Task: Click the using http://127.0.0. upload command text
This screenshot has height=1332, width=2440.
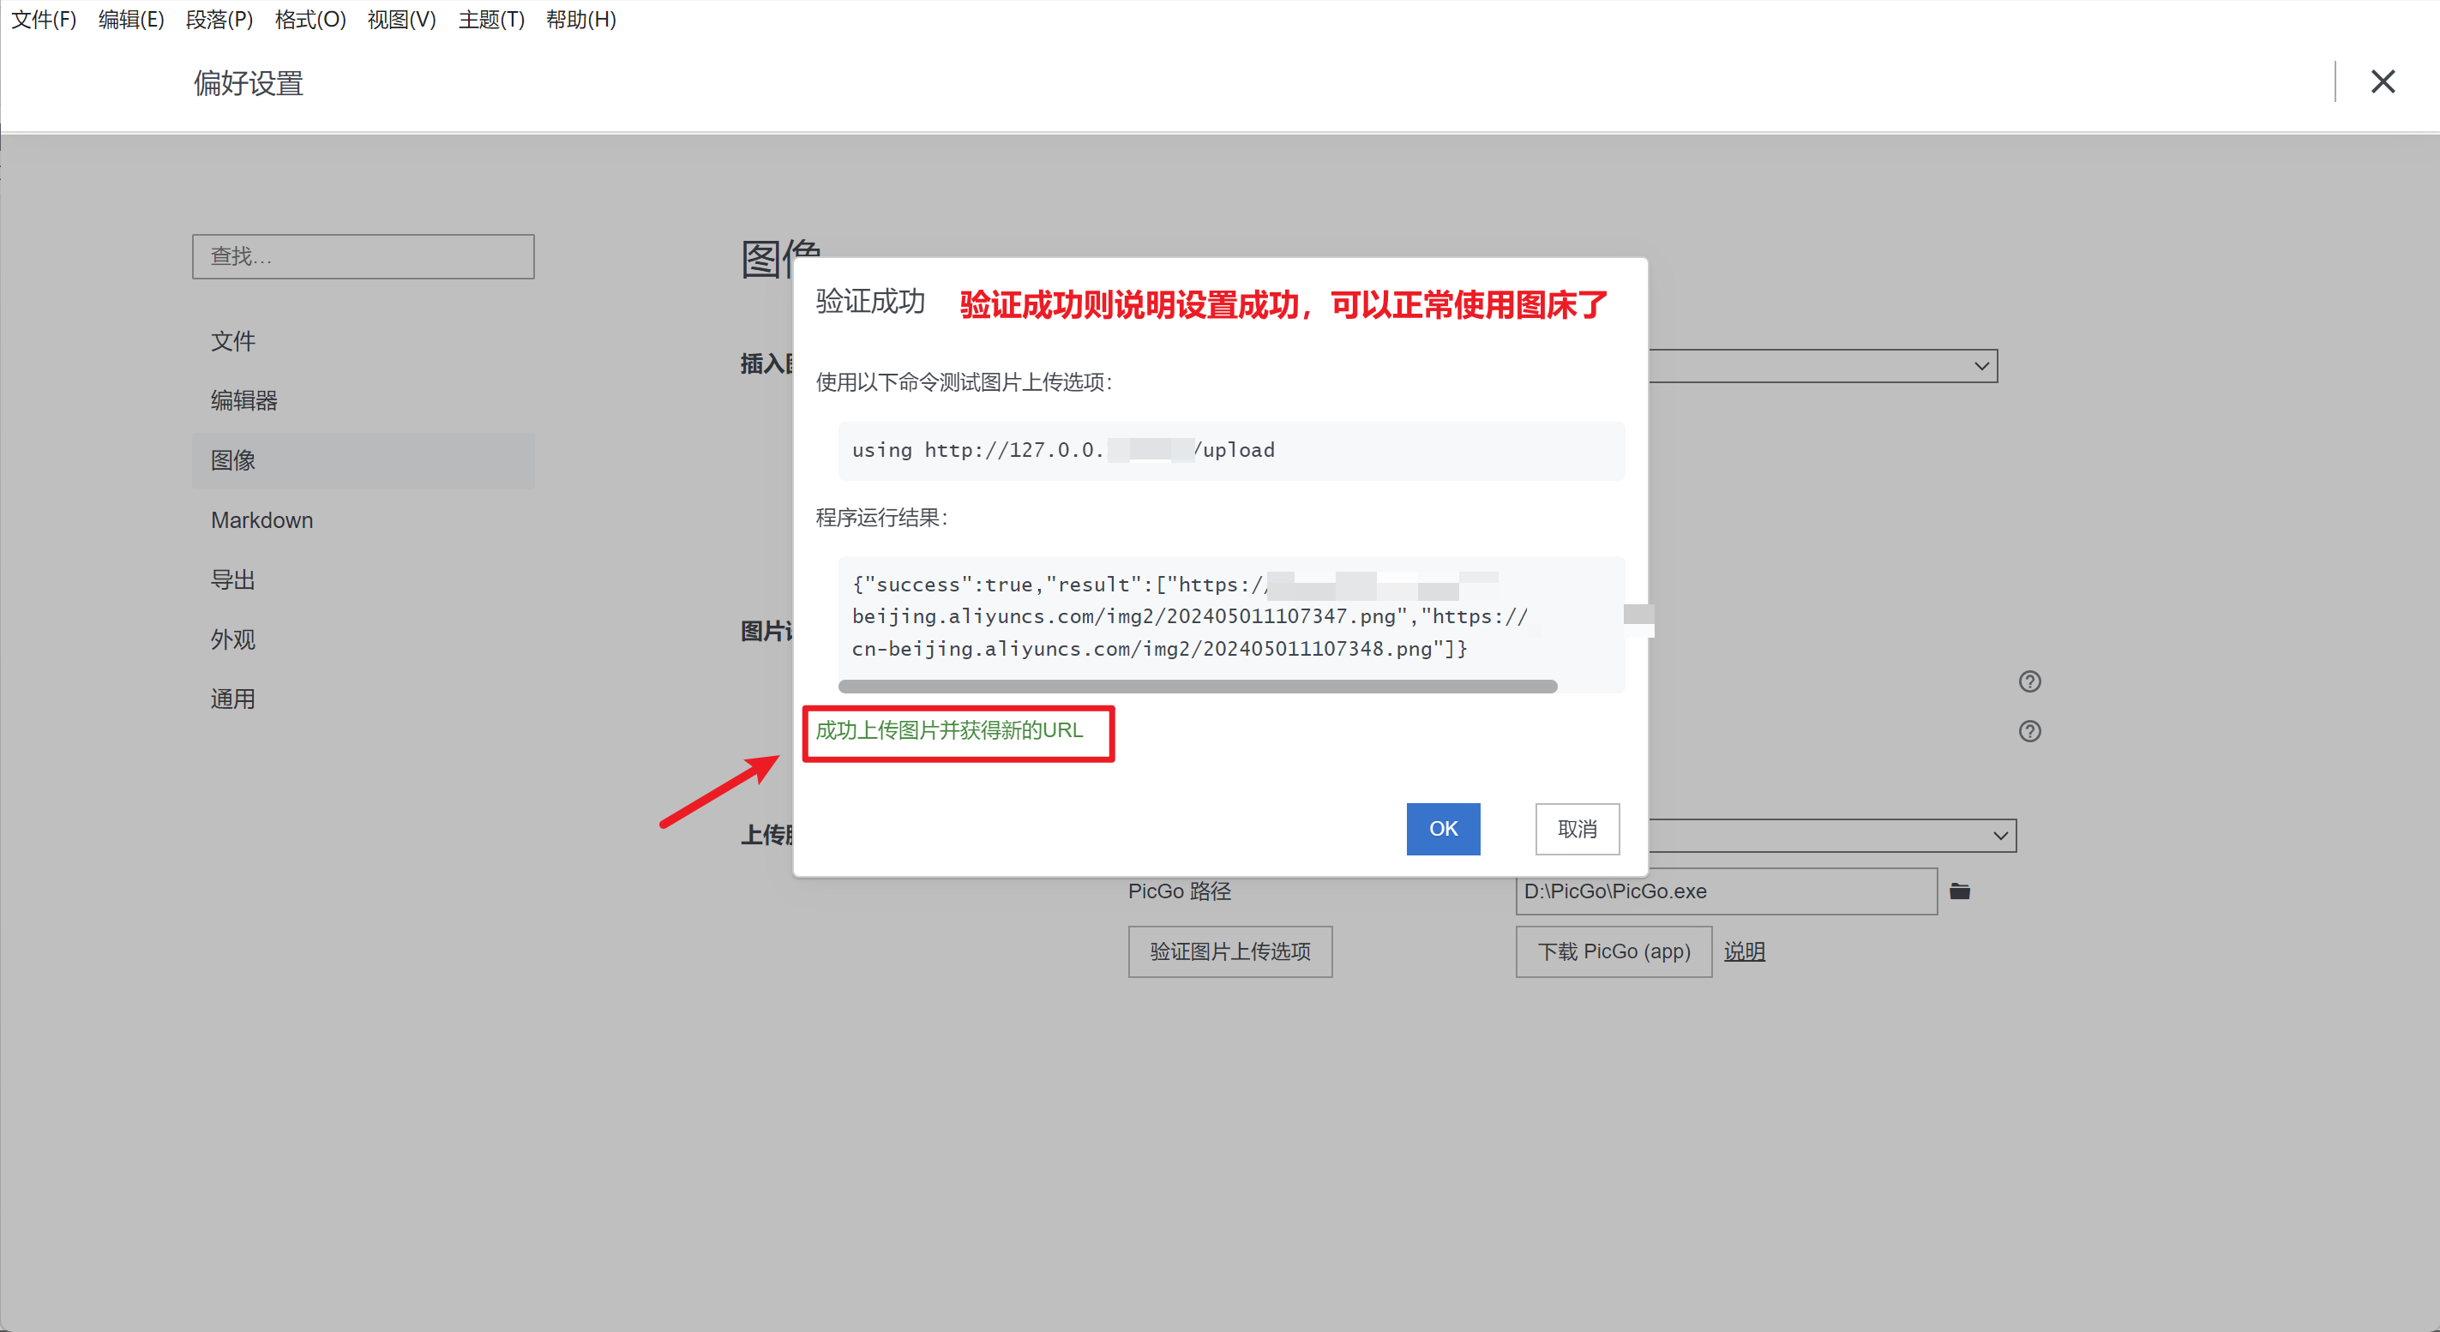Action: pyautogui.click(x=1063, y=450)
